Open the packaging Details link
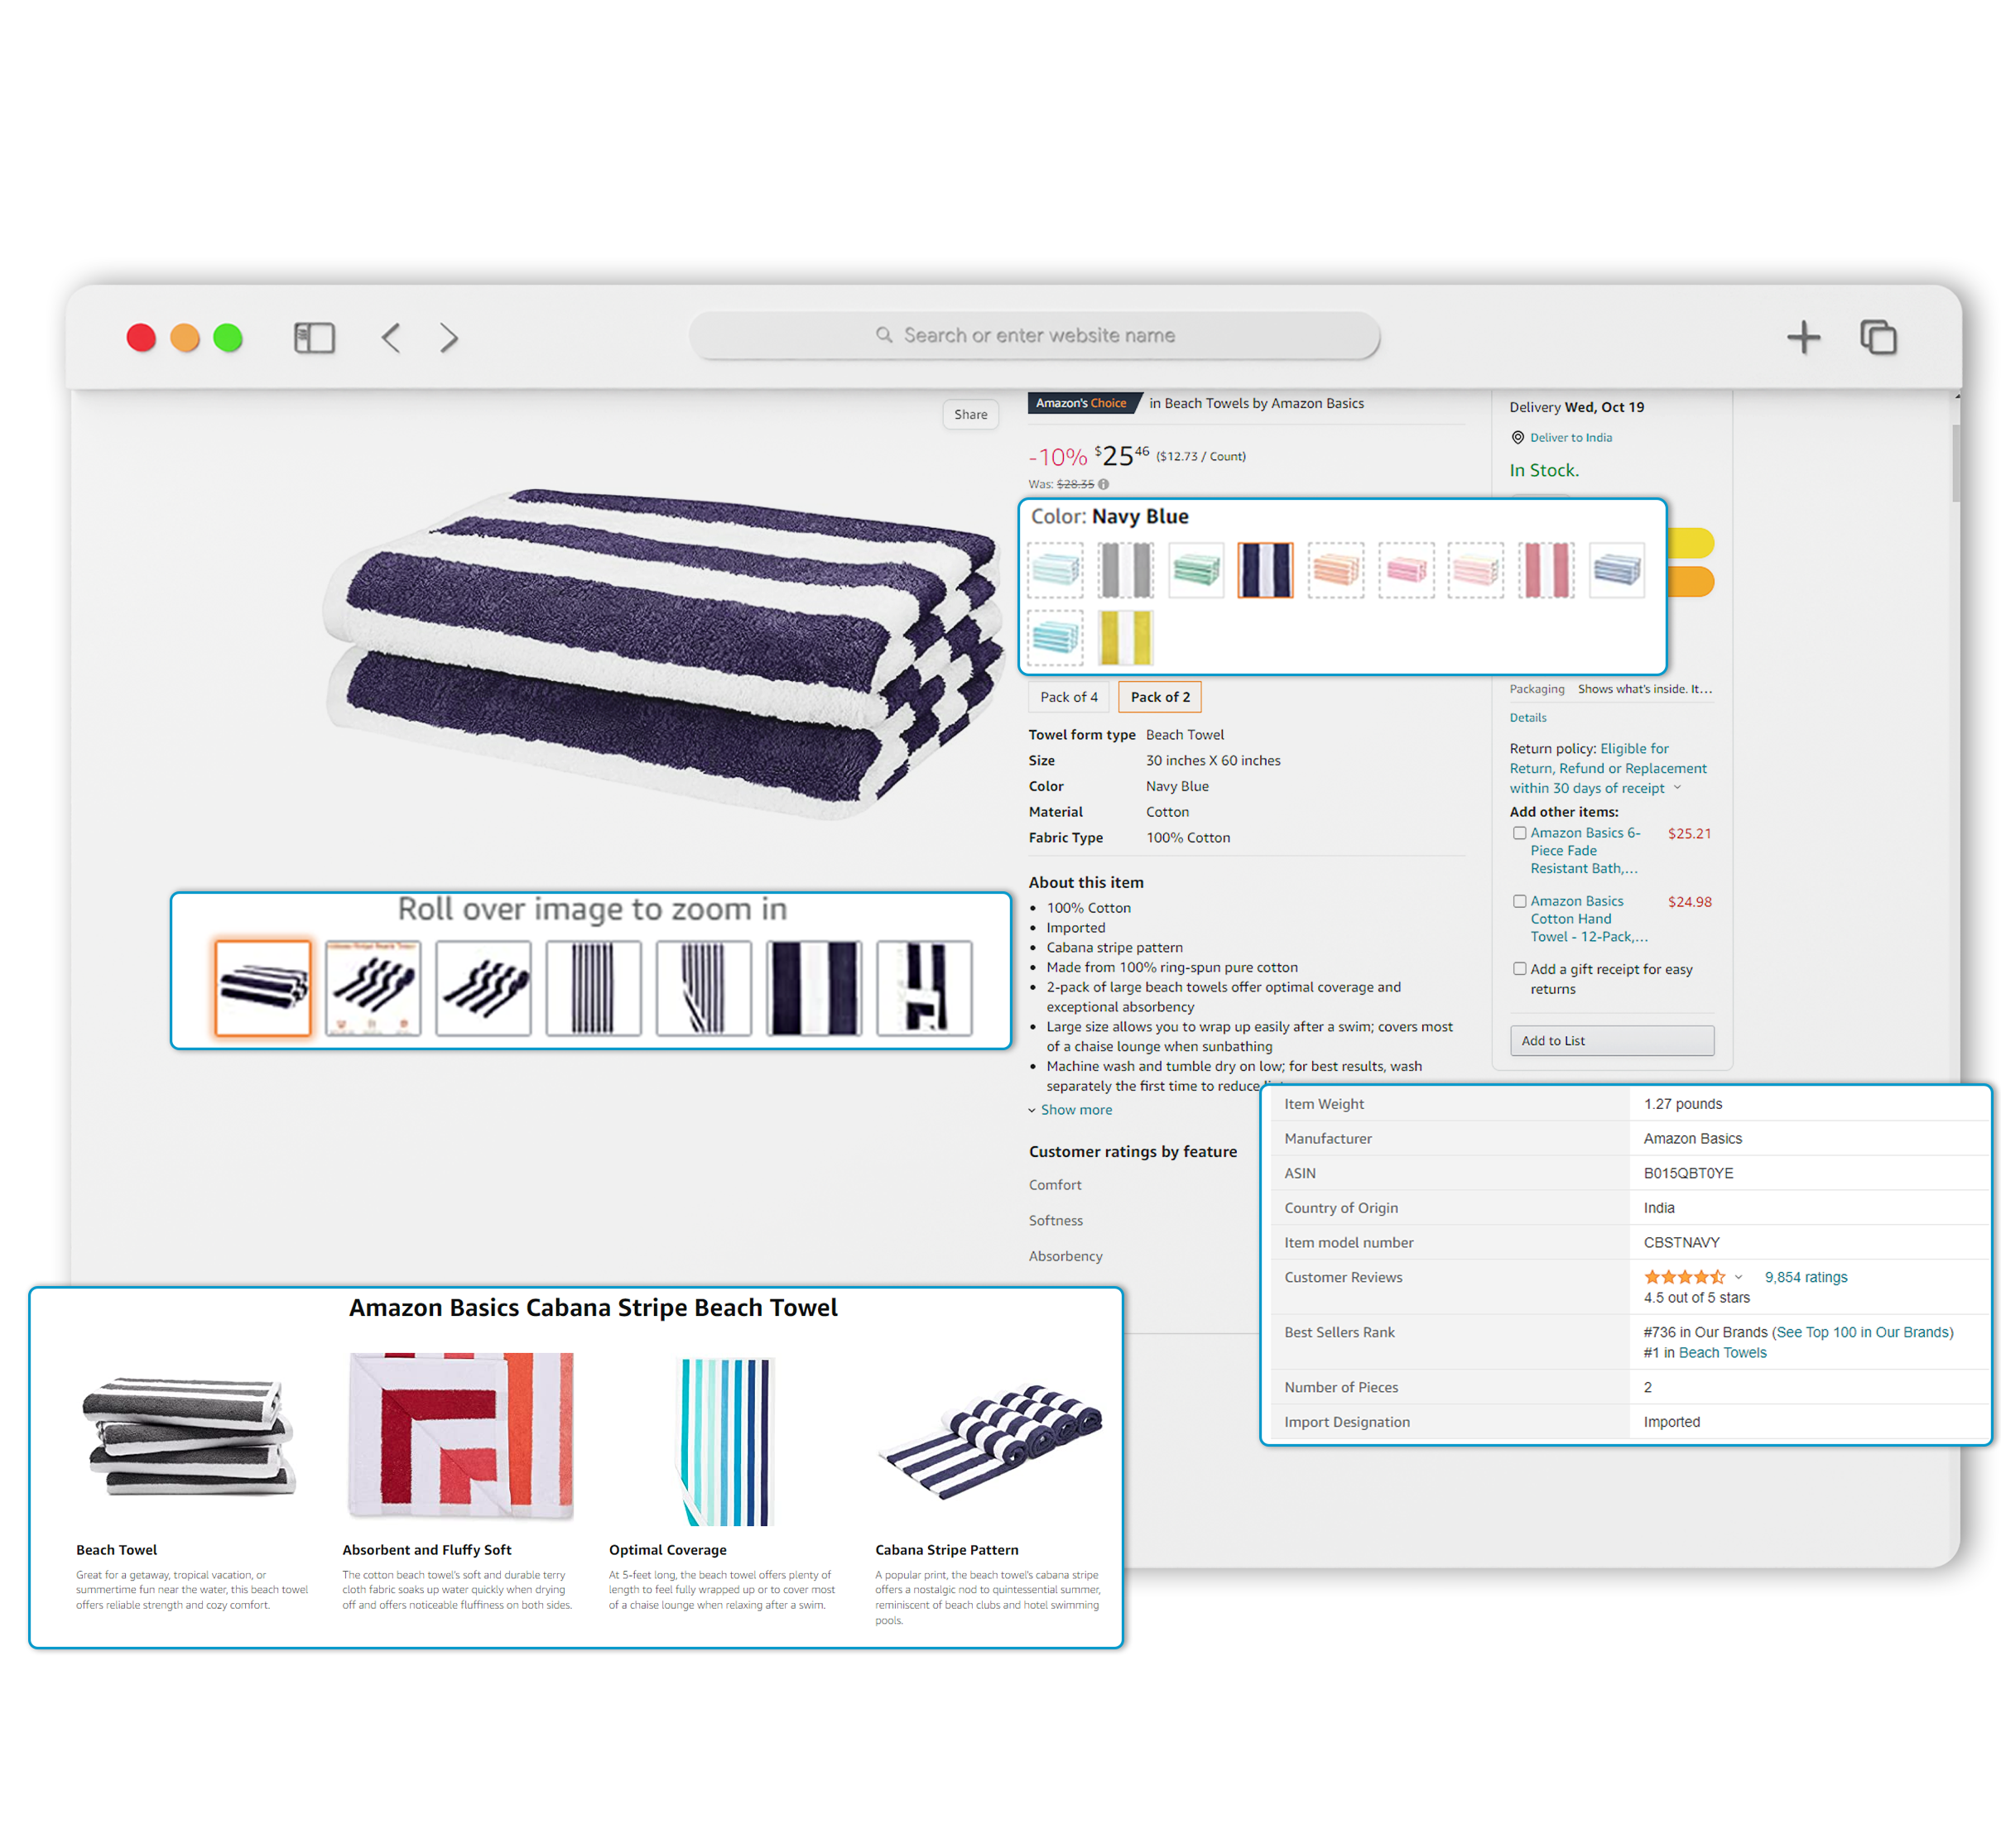The width and height of the screenshot is (2001, 1848). point(1527,718)
